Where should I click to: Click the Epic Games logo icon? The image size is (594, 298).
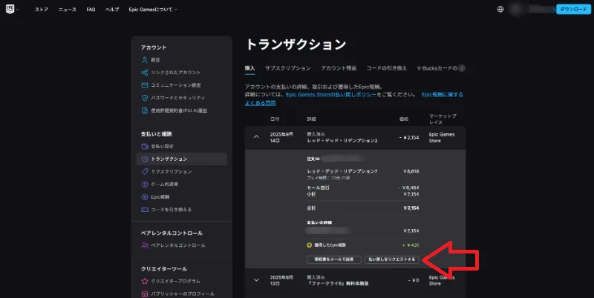[10, 9]
